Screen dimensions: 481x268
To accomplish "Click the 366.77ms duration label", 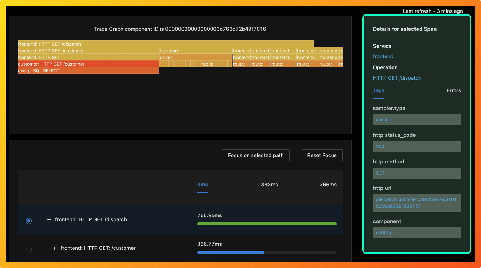I will point(209,244).
